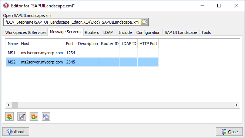This screenshot has width=245, height=138.
Task: Click the Close button with door icon
Action: coord(229,132)
